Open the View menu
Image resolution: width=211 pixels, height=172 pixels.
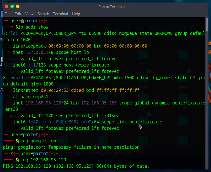click(29, 14)
